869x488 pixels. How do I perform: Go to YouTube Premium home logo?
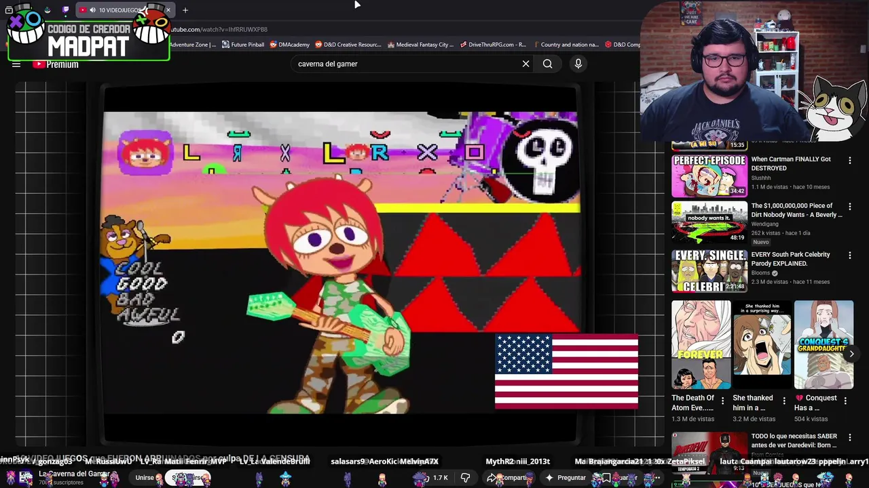pos(56,64)
